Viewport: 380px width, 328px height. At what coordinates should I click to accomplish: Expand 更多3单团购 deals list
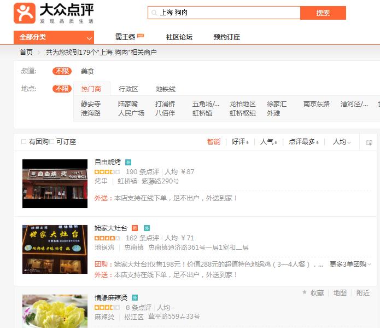pyautogui.click(x=350, y=264)
